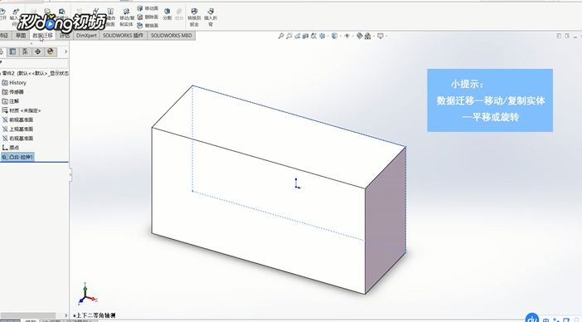Select root part 零件2 in tree
Screen dimensions: 582x322
(x=35, y=73)
